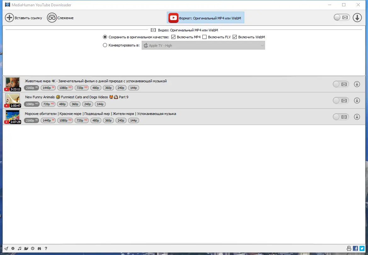Select 1080p quality for Животные мира 4K
Screen dimensions: 368x255
pos(65,88)
